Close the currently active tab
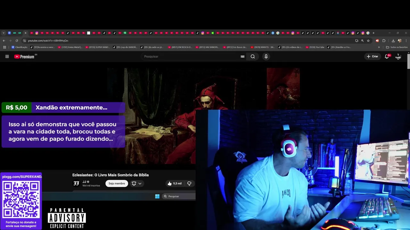 pyautogui.click(x=25, y=33)
